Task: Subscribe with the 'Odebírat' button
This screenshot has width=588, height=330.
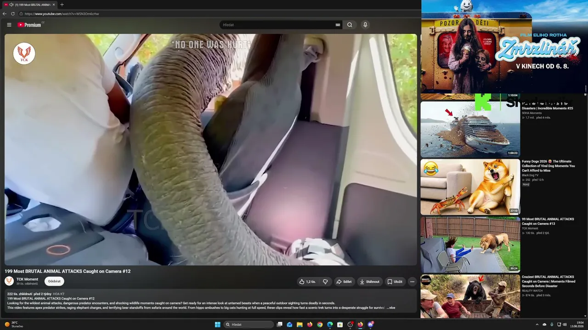Action: (54, 281)
